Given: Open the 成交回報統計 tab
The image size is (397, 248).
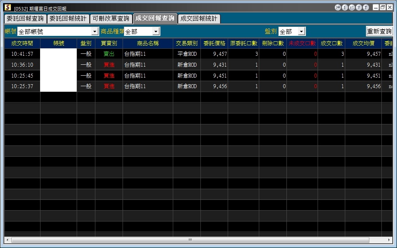Looking at the screenshot, I should (199, 18).
